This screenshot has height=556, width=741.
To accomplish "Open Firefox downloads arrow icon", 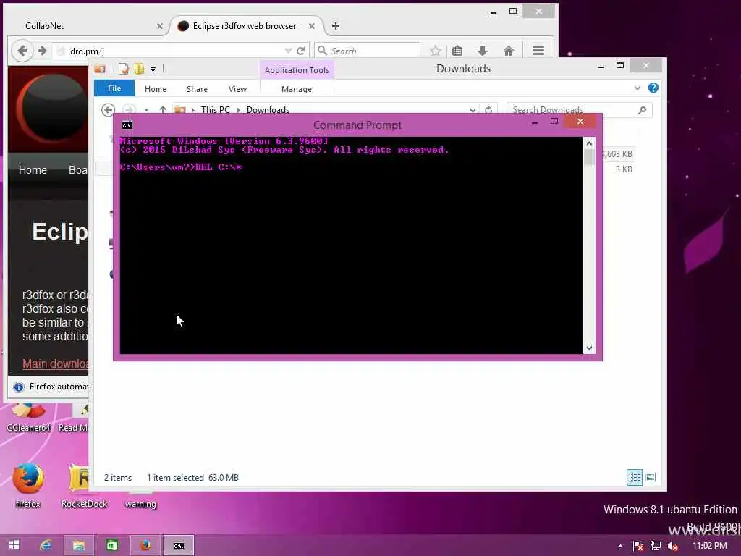I will 483,51.
